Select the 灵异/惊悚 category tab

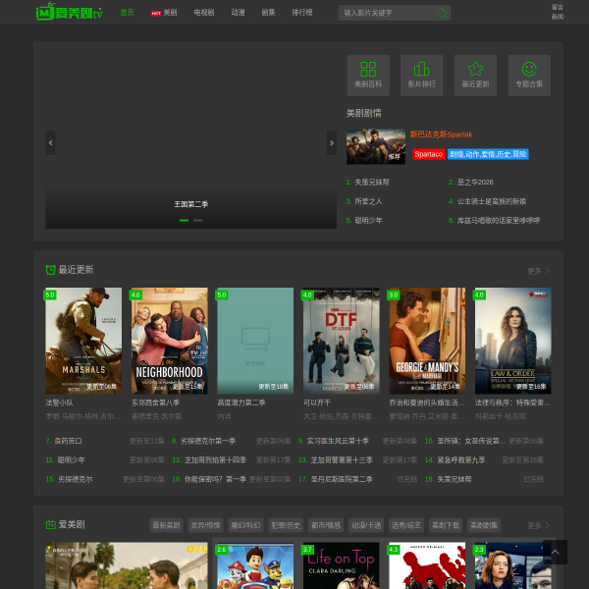point(205,525)
